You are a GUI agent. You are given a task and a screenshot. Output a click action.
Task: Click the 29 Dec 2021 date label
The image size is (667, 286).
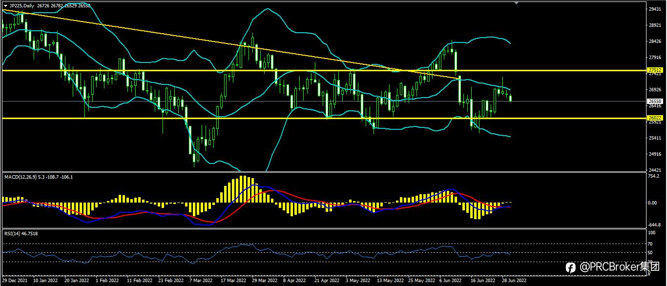[15, 281]
